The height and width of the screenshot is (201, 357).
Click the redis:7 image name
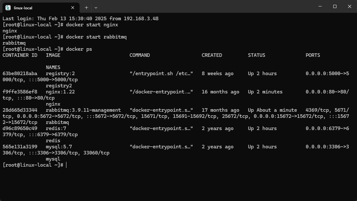[x=56, y=128]
